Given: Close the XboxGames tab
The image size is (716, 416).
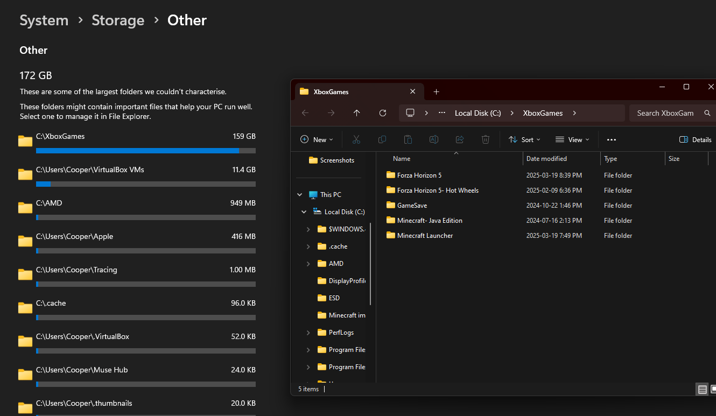Looking at the screenshot, I should (x=413, y=91).
